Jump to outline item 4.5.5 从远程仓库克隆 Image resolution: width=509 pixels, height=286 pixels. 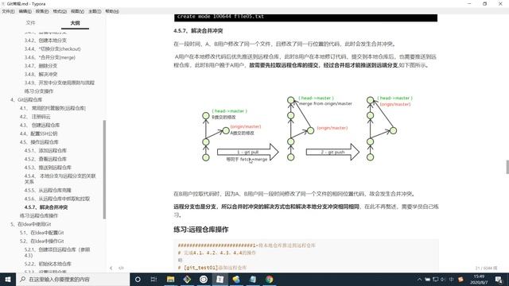click(48, 190)
